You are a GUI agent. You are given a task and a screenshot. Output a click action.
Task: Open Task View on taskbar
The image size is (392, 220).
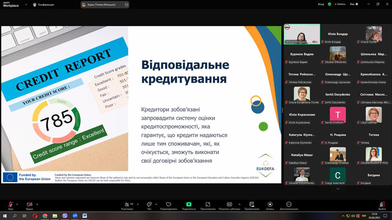click(x=24, y=216)
